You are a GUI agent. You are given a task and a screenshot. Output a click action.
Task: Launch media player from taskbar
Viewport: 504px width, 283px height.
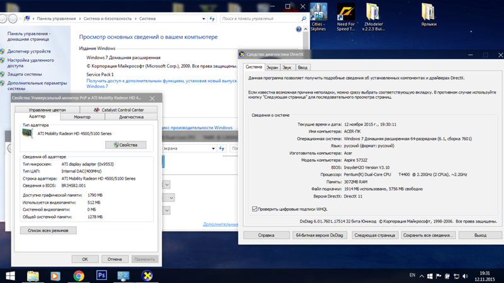click(x=55, y=275)
